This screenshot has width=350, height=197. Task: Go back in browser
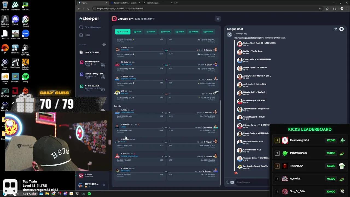click(78, 8)
